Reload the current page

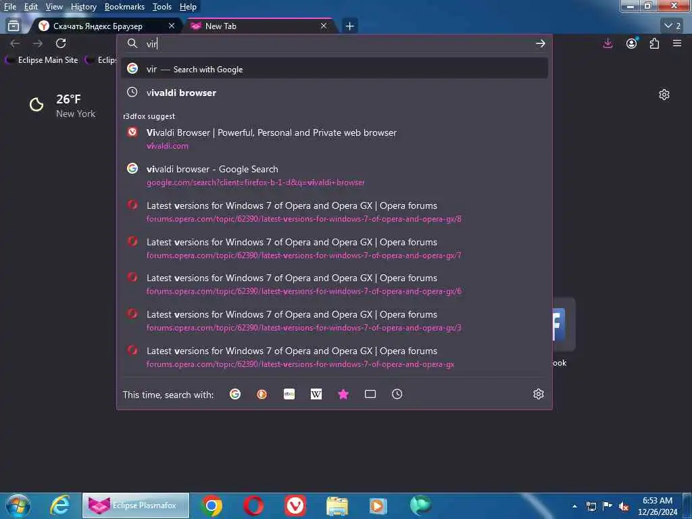coord(61,43)
